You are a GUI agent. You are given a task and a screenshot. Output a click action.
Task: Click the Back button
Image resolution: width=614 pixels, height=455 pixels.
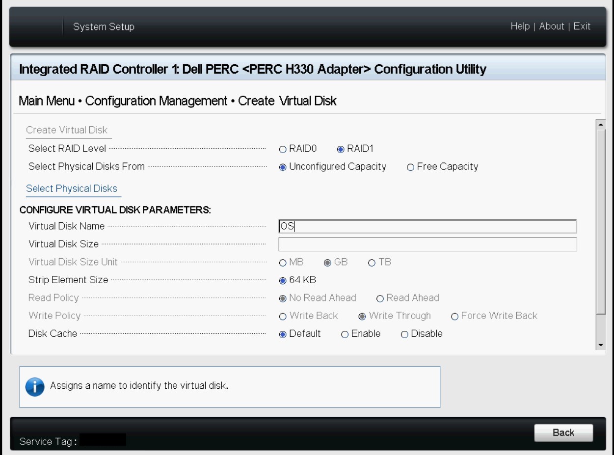[x=563, y=433]
